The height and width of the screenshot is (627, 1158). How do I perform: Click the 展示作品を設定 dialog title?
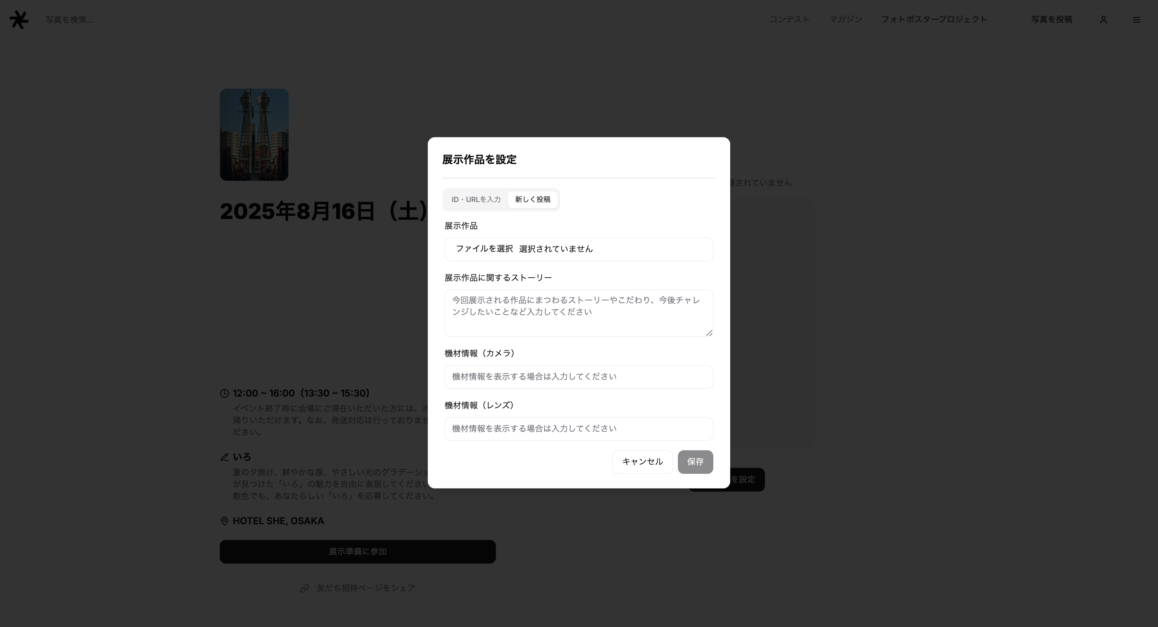click(x=479, y=160)
